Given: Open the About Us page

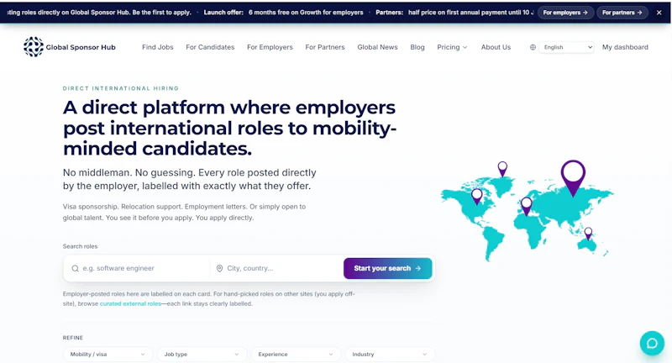Looking at the screenshot, I should coord(496,47).
